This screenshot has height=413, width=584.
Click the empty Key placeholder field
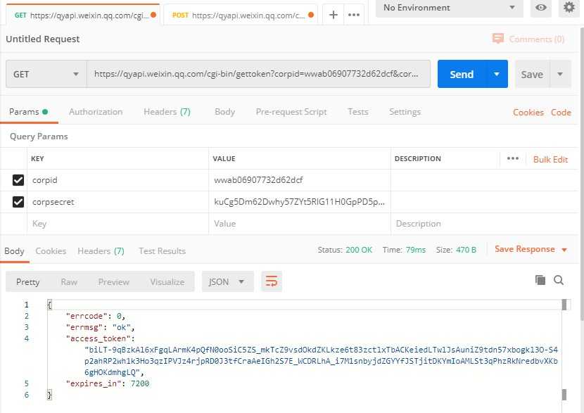pos(118,224)
